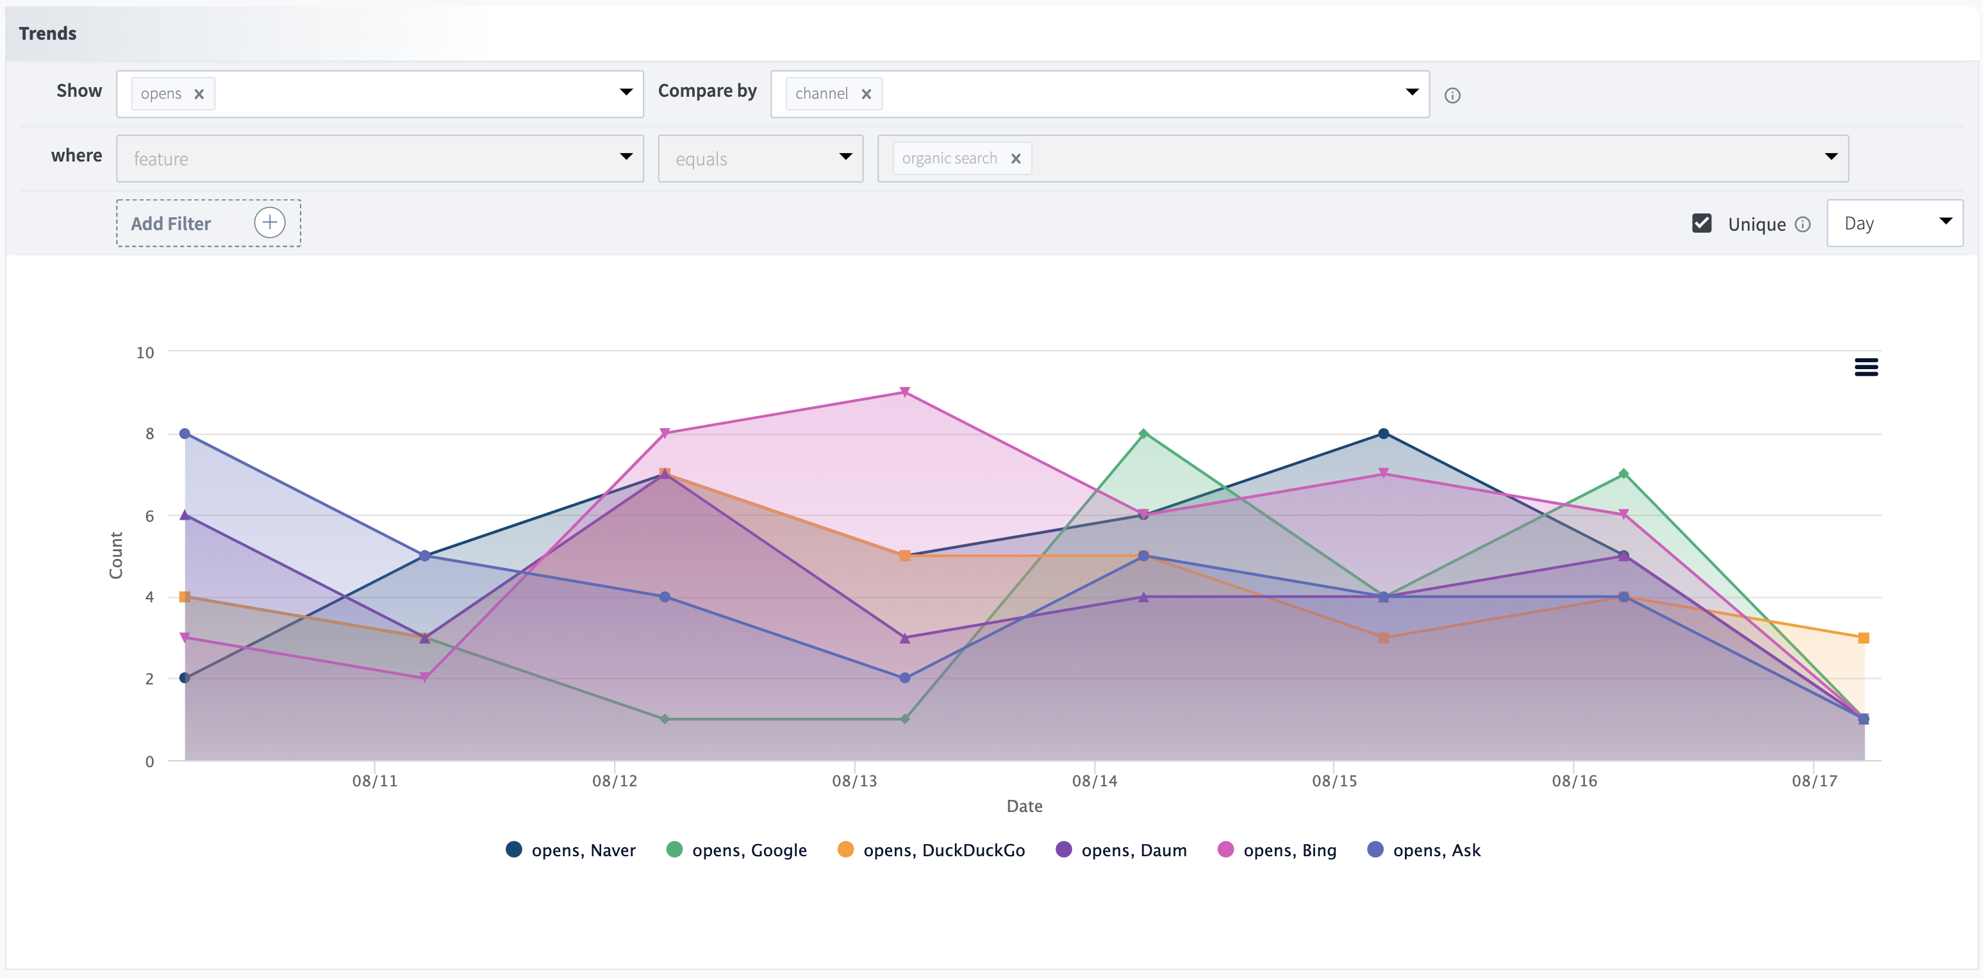Click the plus icon in Add Filter
The image size is (1983, 978).
269,223
